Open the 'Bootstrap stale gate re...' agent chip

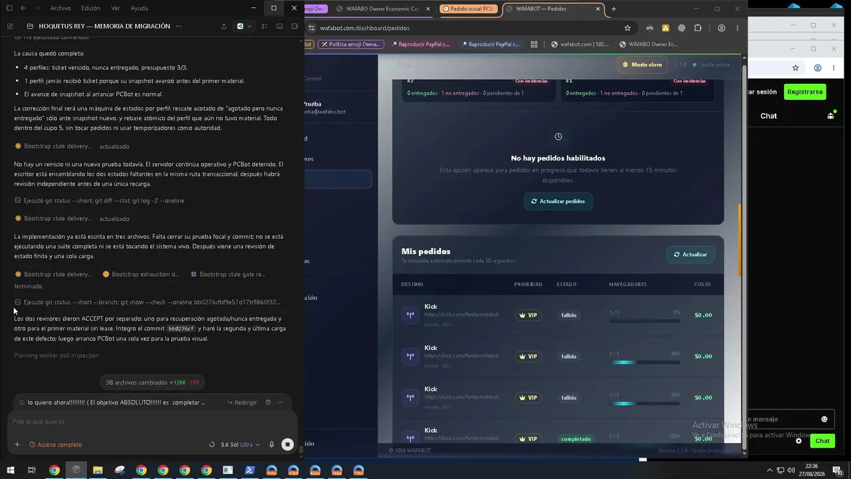[x=228, y=274]
